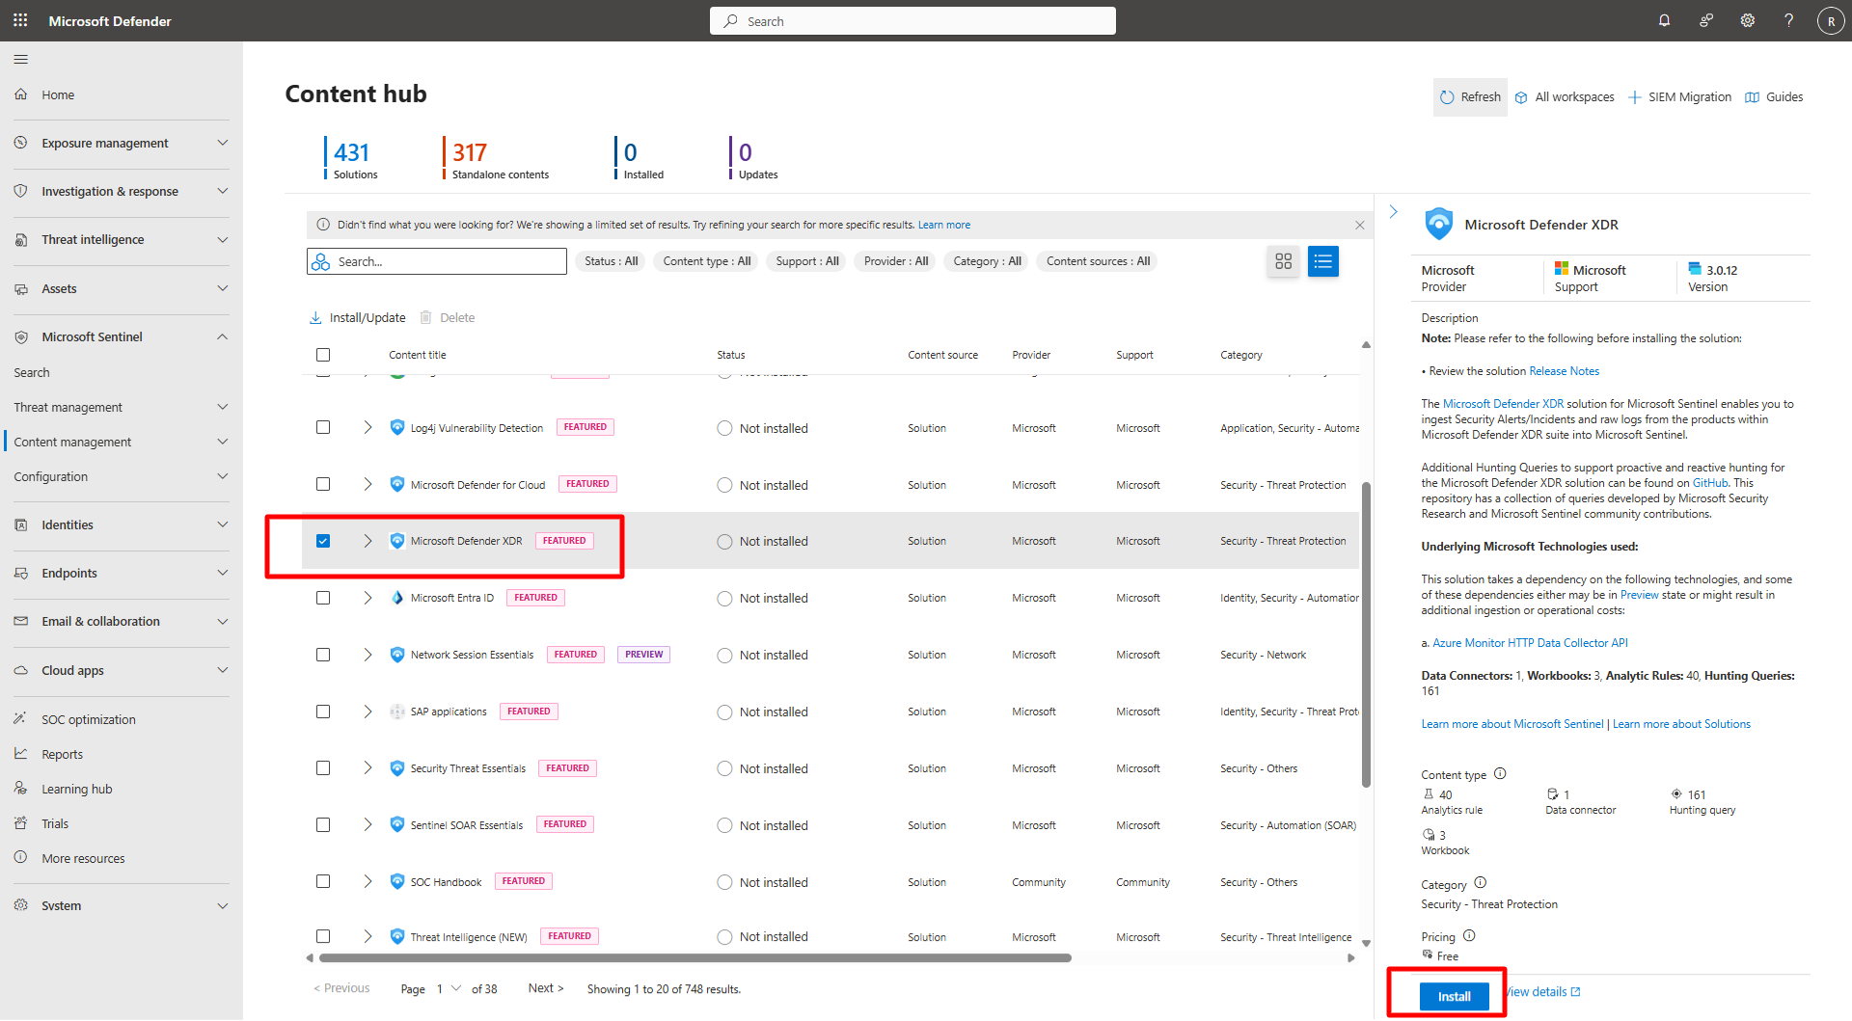The image size is (1852, 1021).
Task: Check the Microsoft Defender for Cloud row
Action: [323, 484]
